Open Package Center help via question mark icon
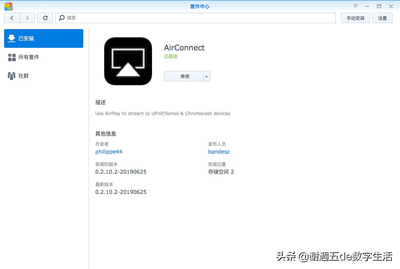Screen dimensions: 400x269 pyautogui.click(x=356, y=6)
